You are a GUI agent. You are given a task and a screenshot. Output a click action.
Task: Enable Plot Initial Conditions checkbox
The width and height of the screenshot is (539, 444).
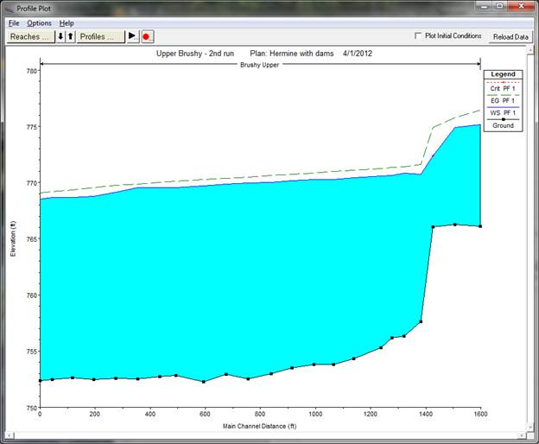click(418, 35)
